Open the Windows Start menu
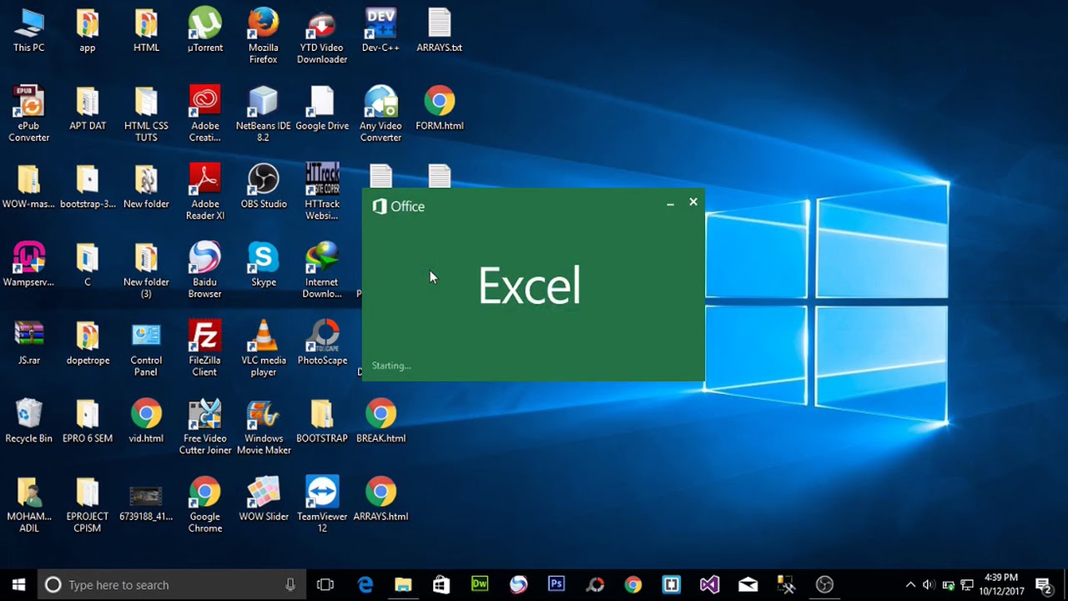This screenshot has height=601, width=1068. click(18, 584)
